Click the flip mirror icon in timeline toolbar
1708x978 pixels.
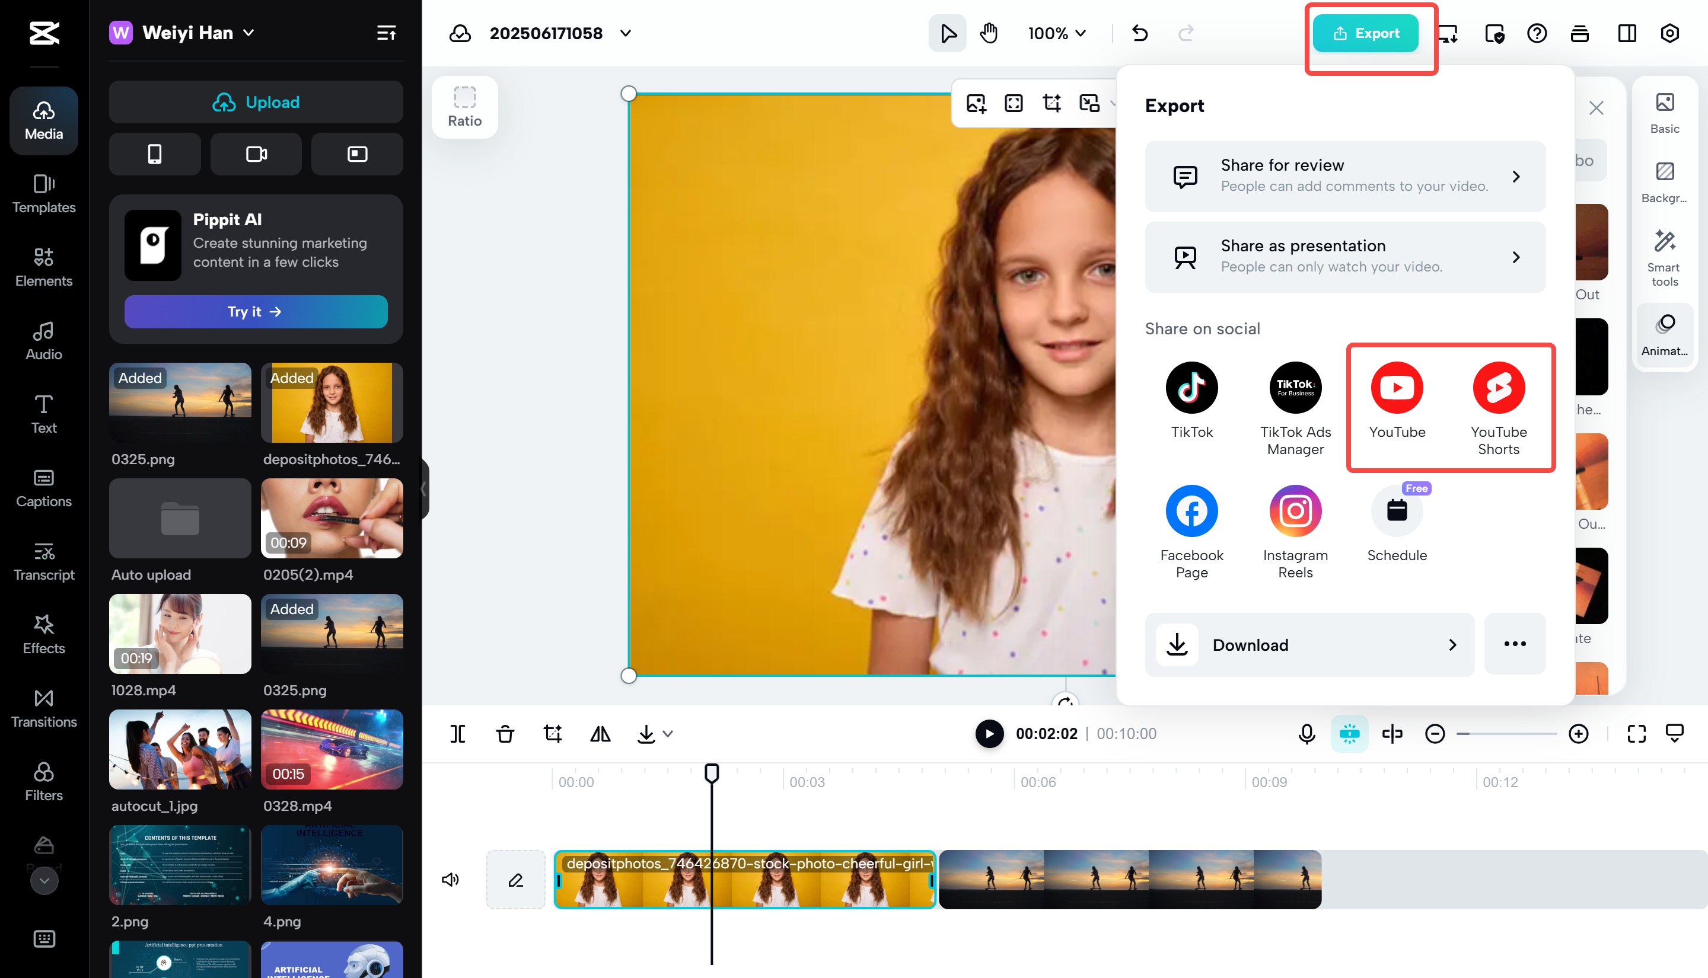point(600,734)
